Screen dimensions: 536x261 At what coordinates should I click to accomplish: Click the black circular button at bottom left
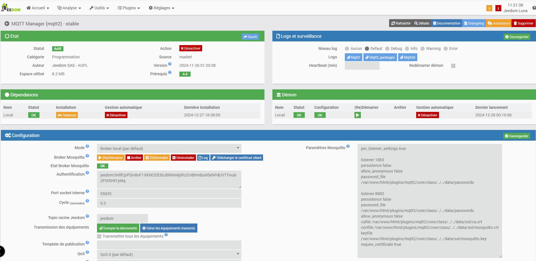pos(2,251)
